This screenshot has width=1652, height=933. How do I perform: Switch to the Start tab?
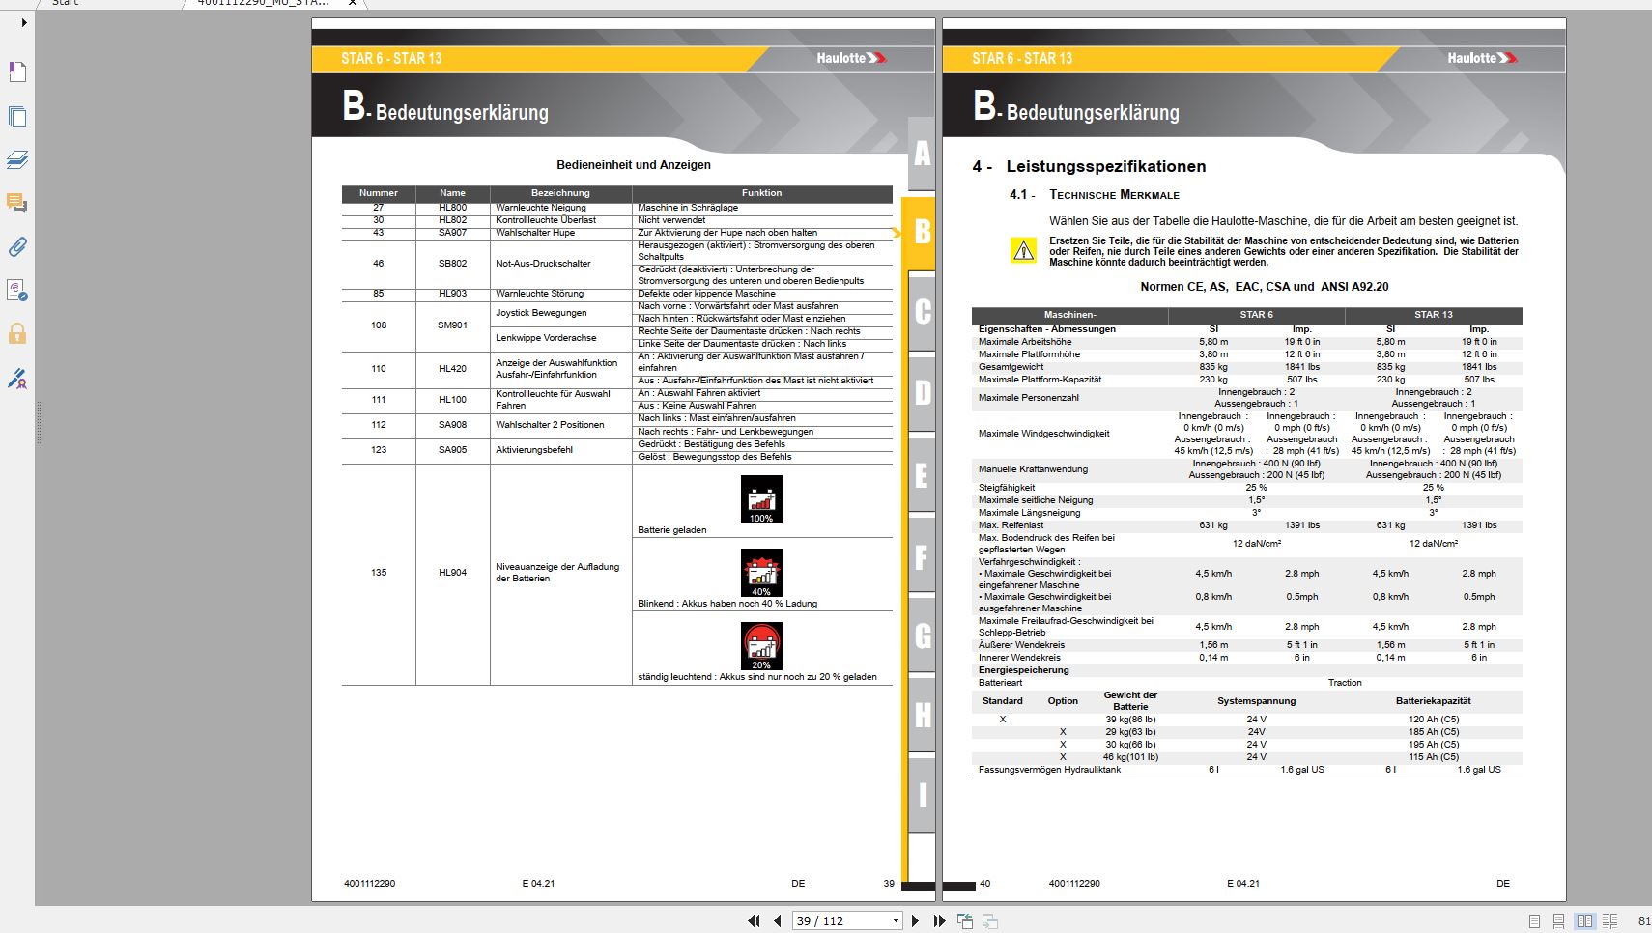65,4
